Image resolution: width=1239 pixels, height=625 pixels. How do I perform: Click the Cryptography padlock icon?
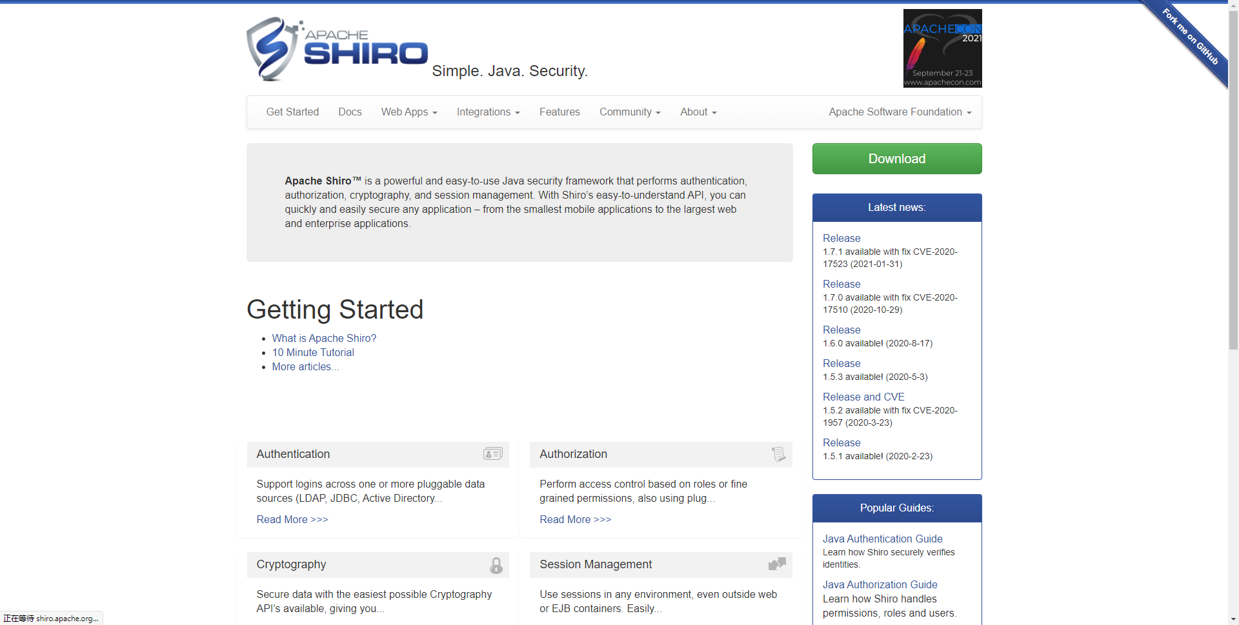[496, 566]
